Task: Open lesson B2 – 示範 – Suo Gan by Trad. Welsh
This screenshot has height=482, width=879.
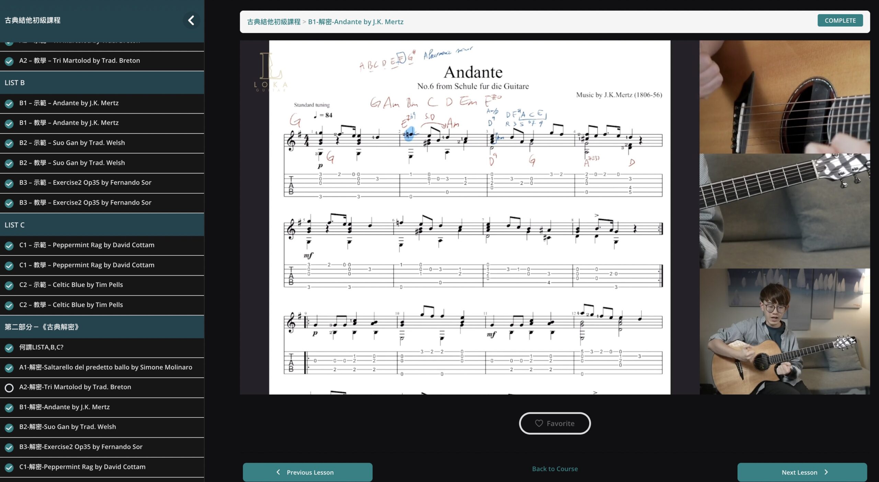Action: pyautogui.click(x=102, y=143)
